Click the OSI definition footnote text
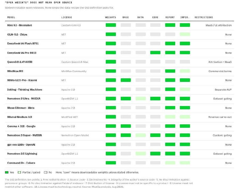 click(99, 183)
